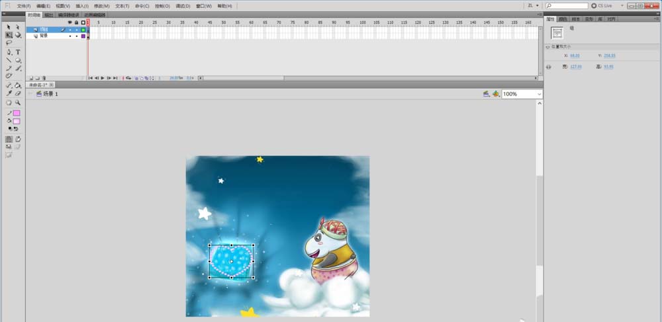Select the Deco tool
The height and width of the screenshot is (322, 662).
click(9, 76)
